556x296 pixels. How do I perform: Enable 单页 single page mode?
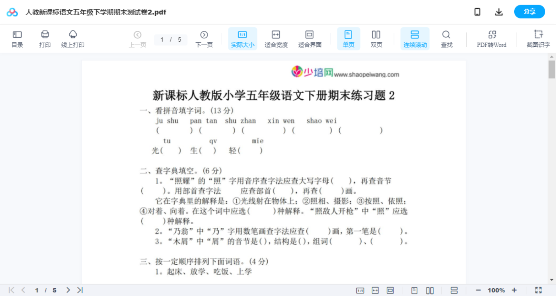(x=348, y=38)
